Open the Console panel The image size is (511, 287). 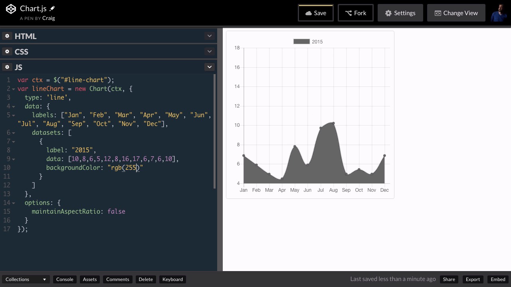(x=65, y=279)
